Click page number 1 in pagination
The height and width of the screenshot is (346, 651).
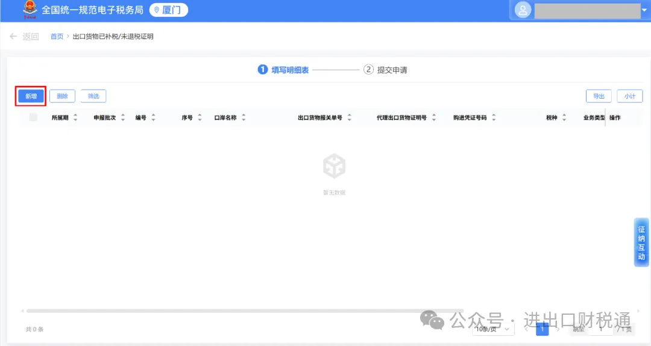542,329
